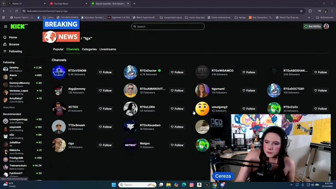The image size is (336, 189).
Task: Open the Windows Start menu
Action: pos(114,185)
